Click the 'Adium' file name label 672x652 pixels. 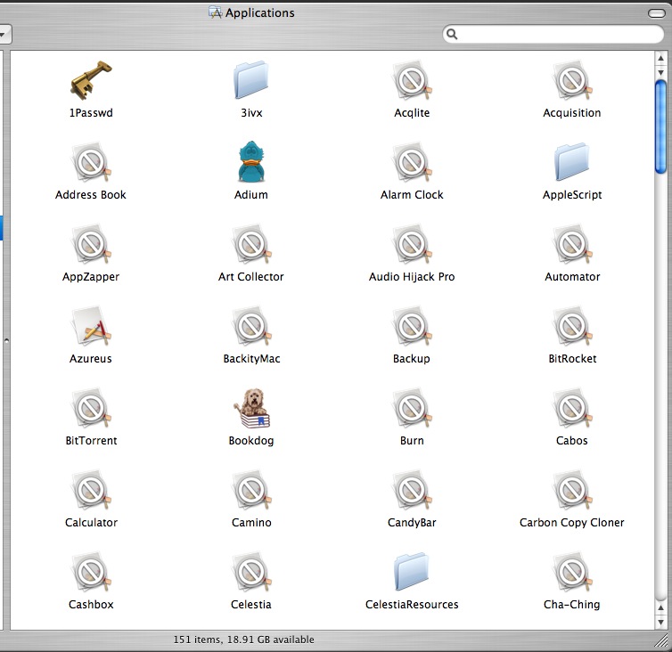pos(251,195)
